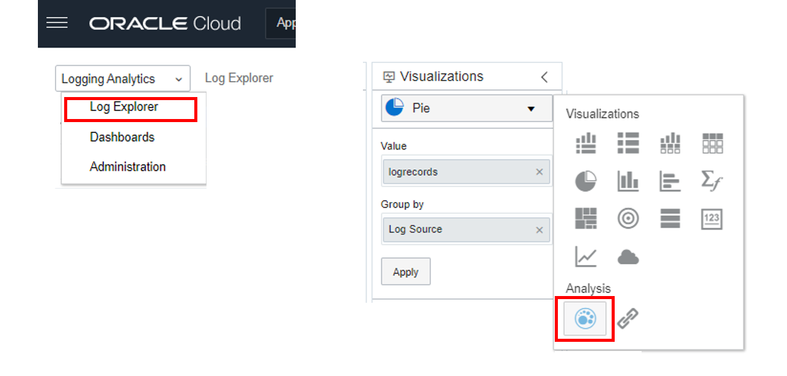Select Administration from the navigation menu
787x376 pixels.
point(127,166)
